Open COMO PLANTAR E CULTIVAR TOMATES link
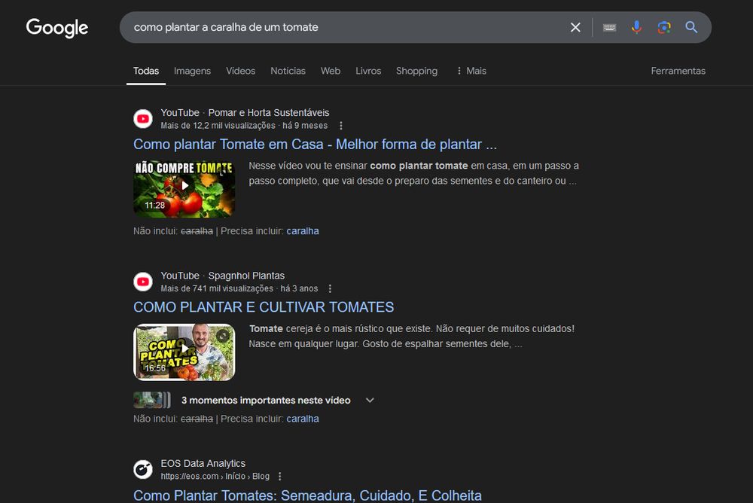Image resolution: width=753 pixels, height=503 pixels. pos(264,307)
